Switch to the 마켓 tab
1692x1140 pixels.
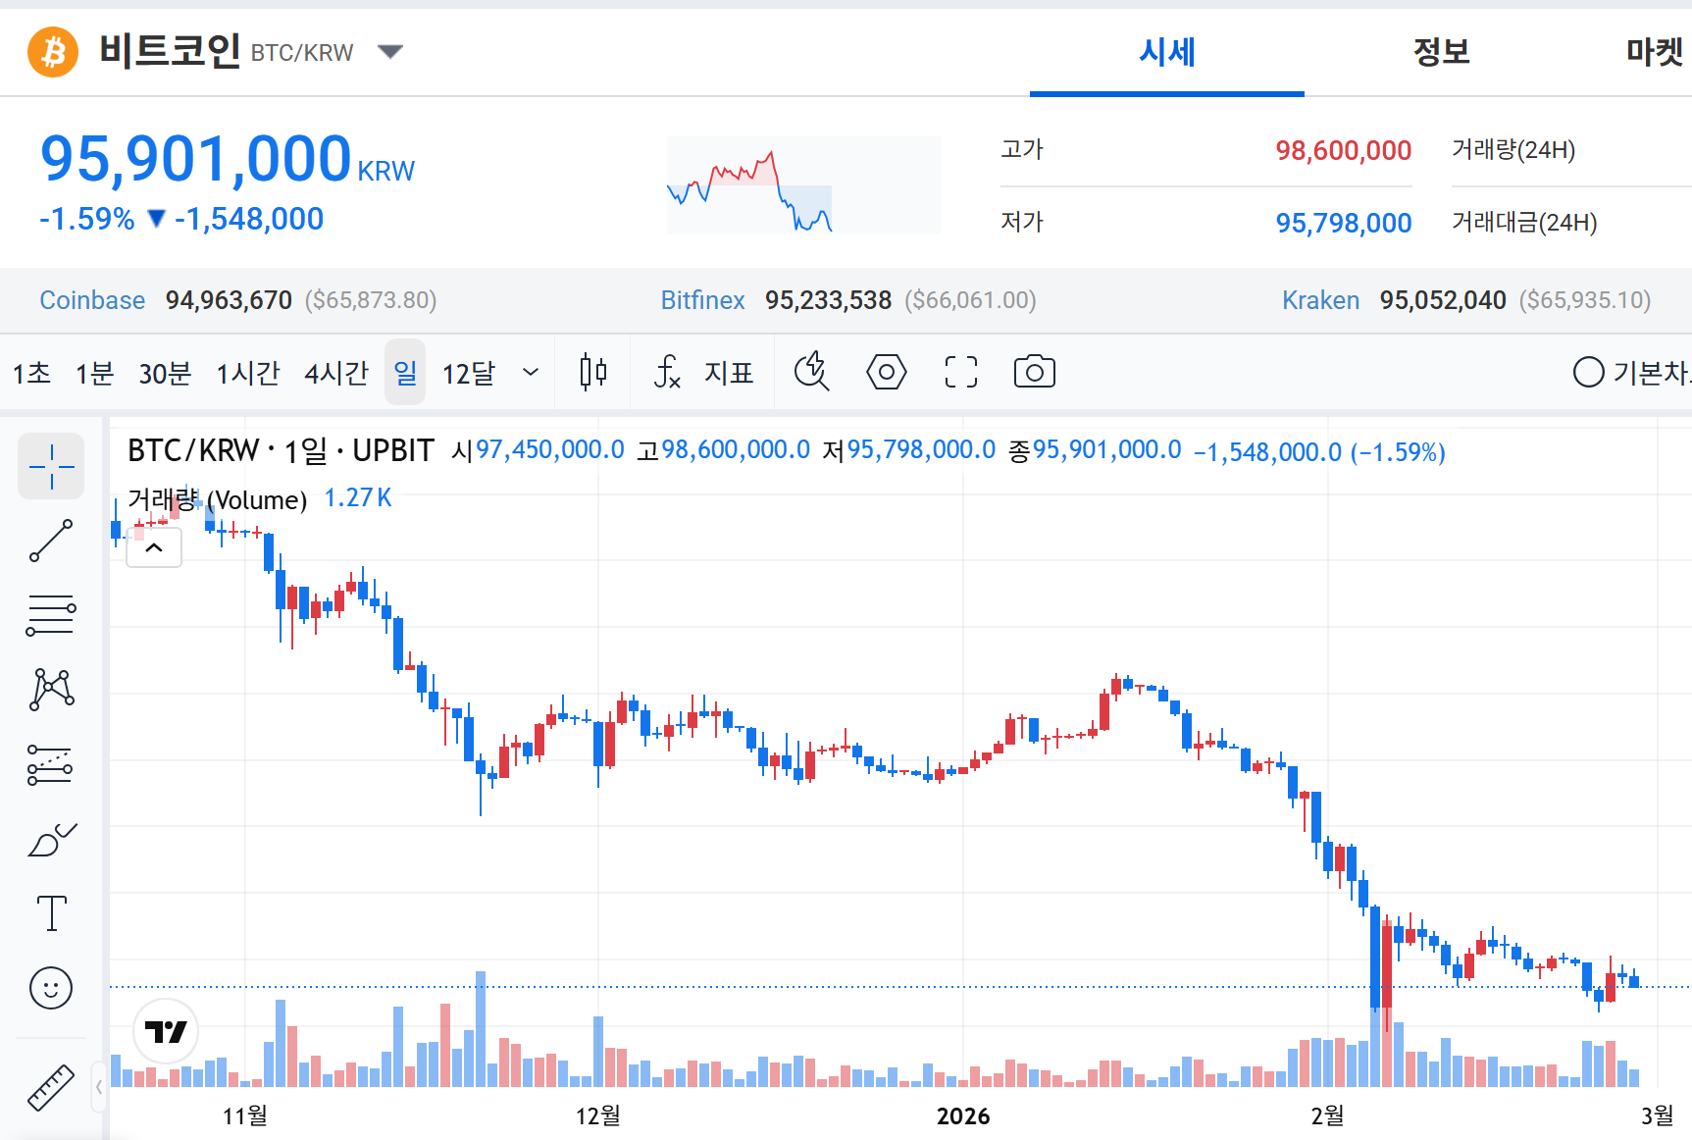click(x=1655, y=52)
